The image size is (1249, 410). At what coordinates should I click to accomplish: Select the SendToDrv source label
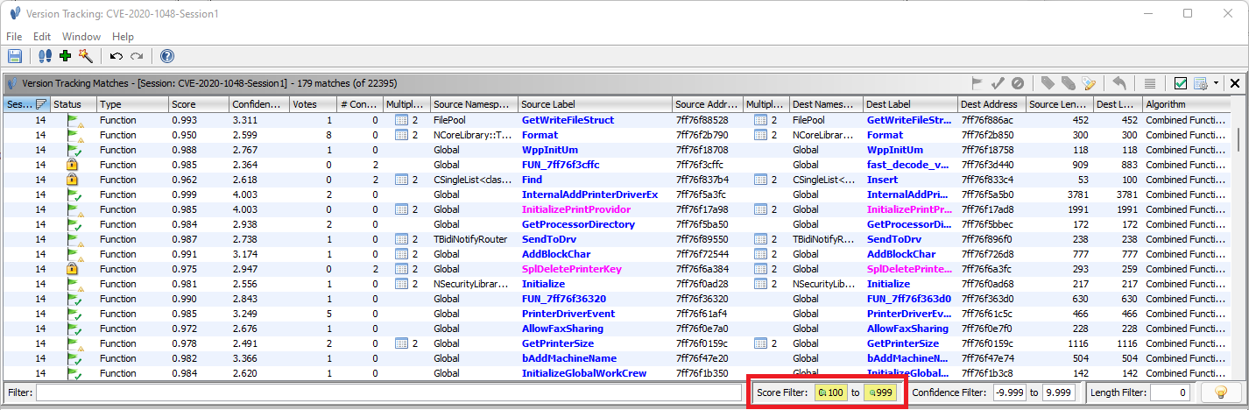548,239
